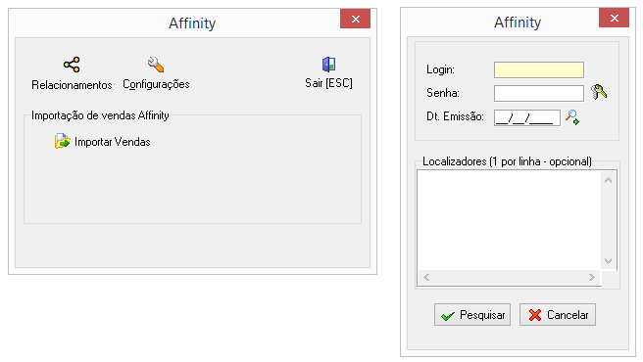643x362 pixels.
Task: Click the Cancelar button
Action: tap(558, 314)
